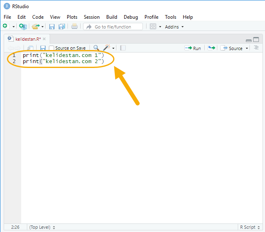Click the Compile Report notebook icon

coord(123,48)
